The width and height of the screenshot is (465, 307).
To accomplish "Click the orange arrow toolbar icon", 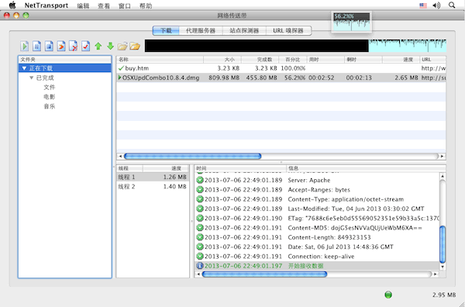I will tap(61, 46).
